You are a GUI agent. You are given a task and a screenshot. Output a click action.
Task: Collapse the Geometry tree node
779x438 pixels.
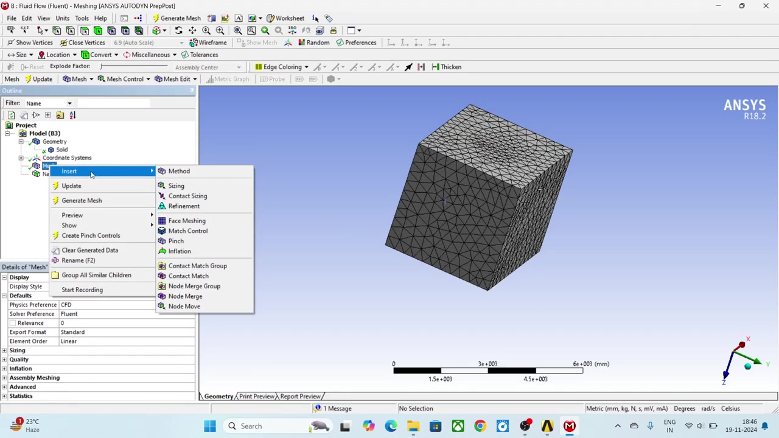coord(21,142)
